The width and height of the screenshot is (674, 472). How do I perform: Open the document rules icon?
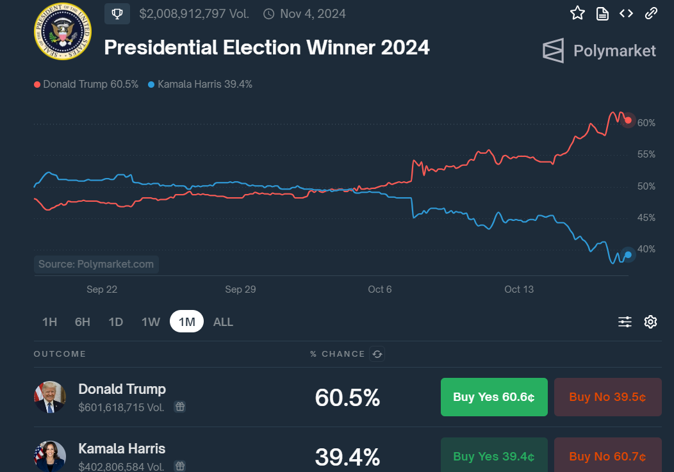(x=602, y=13)
